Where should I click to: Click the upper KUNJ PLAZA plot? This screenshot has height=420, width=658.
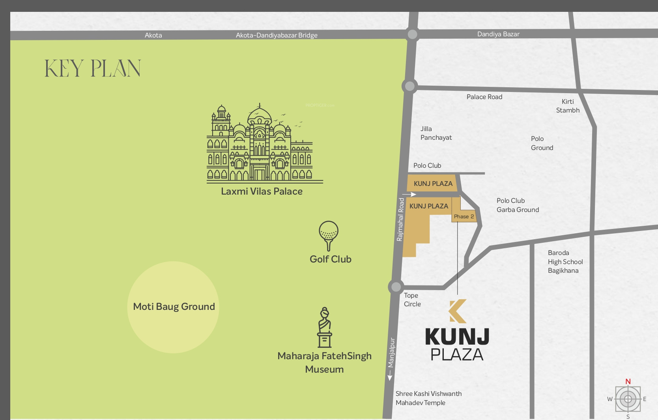433,184
